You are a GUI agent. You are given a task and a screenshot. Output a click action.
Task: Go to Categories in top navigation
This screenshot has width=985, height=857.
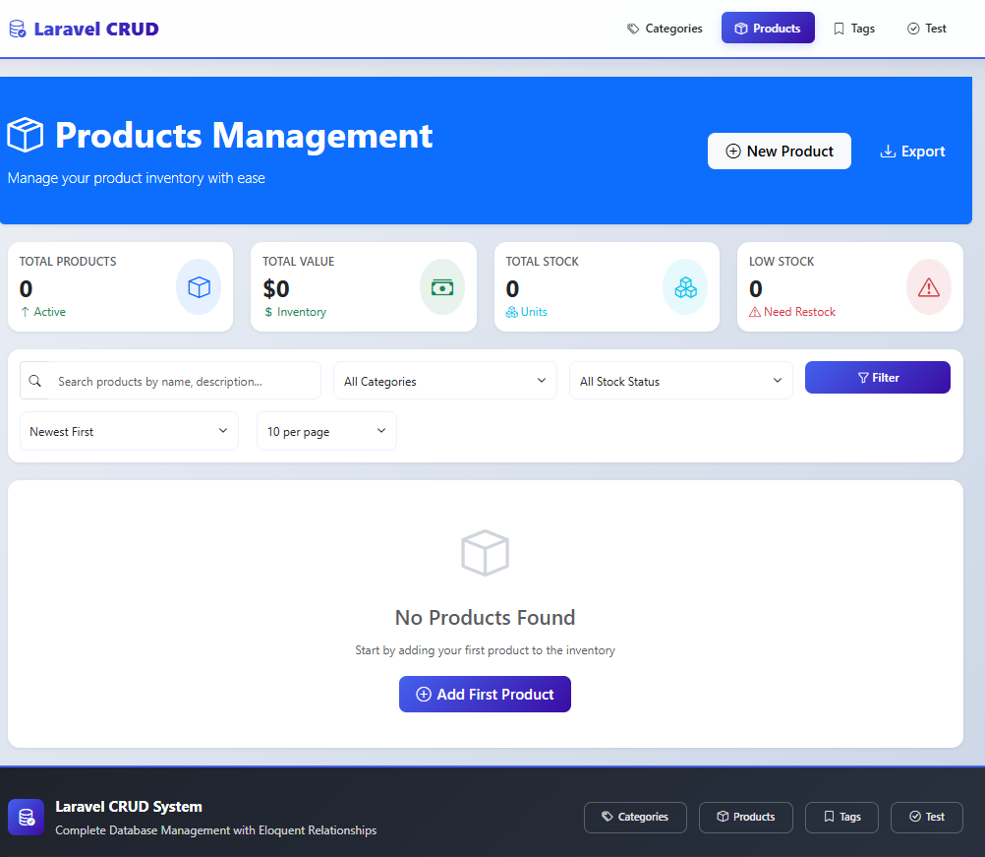tap(665, 29)
